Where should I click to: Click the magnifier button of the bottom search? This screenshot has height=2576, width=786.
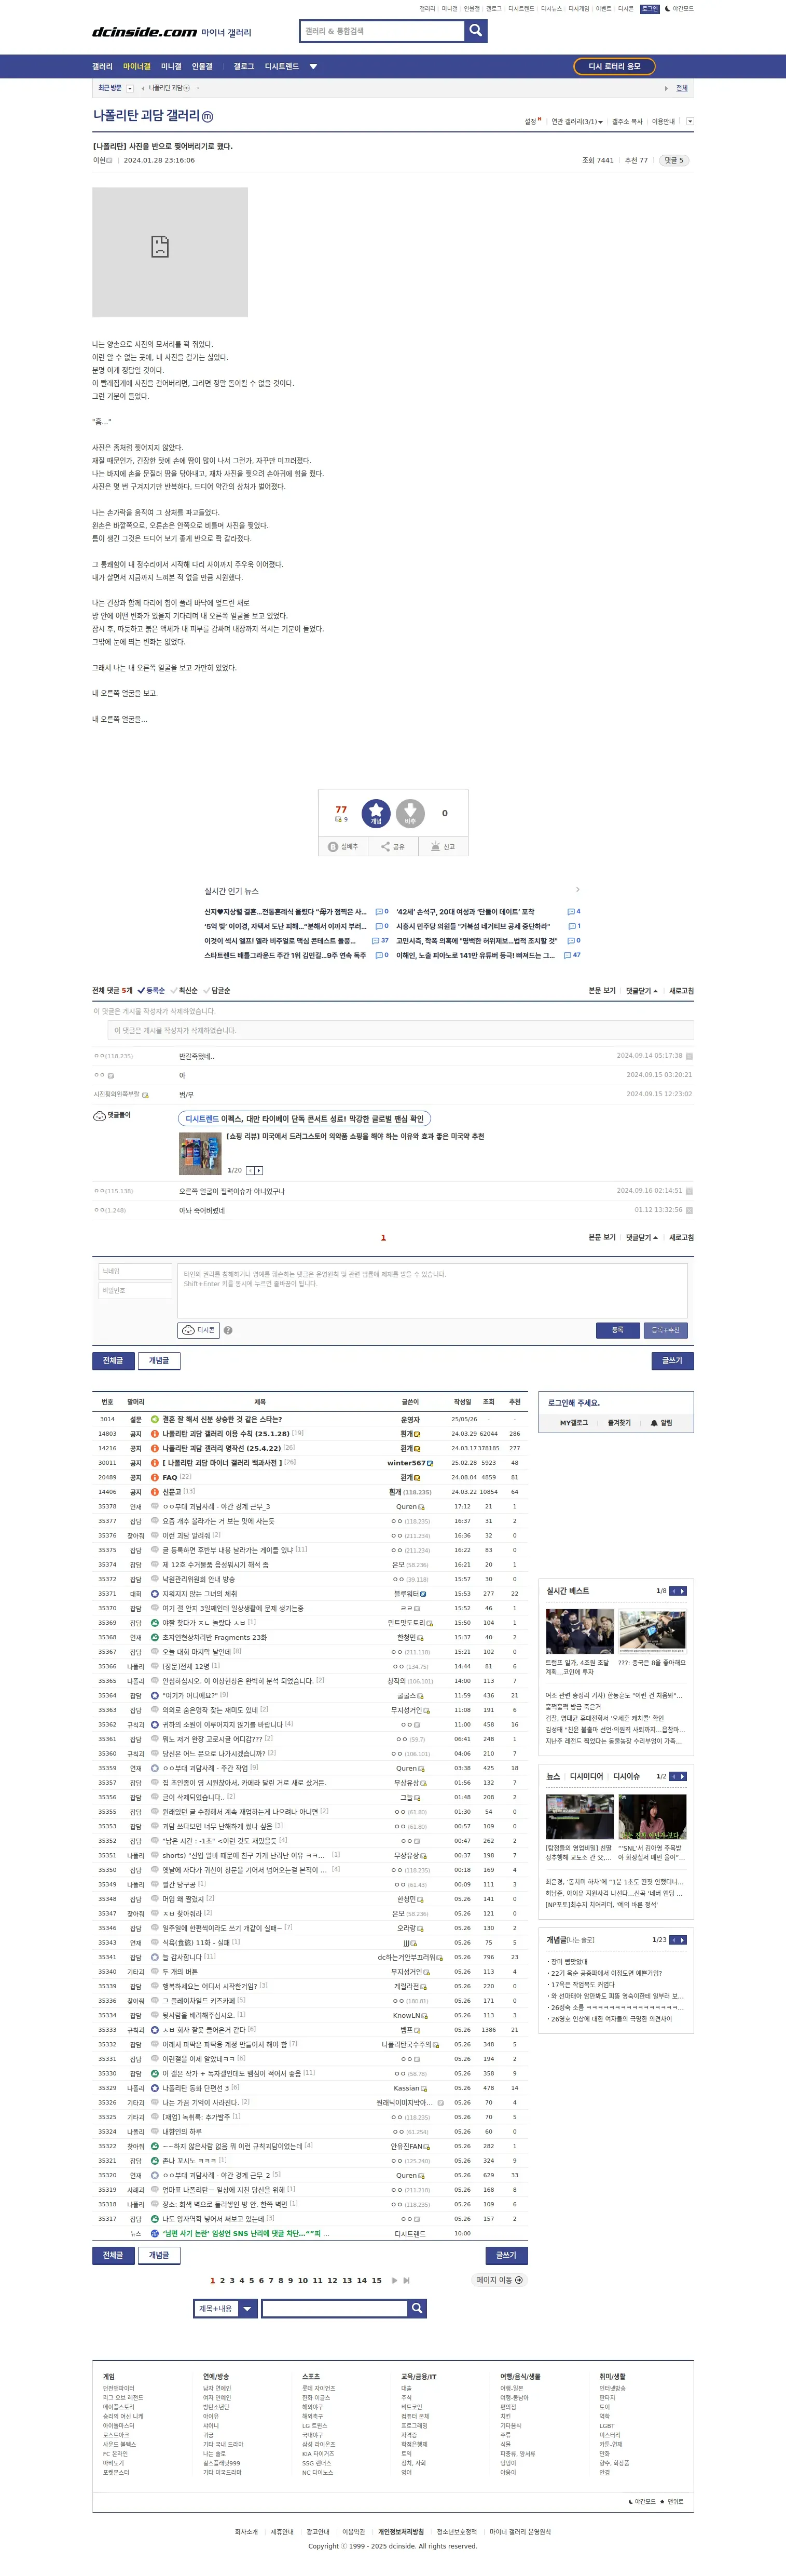[x=417, y=2308]
